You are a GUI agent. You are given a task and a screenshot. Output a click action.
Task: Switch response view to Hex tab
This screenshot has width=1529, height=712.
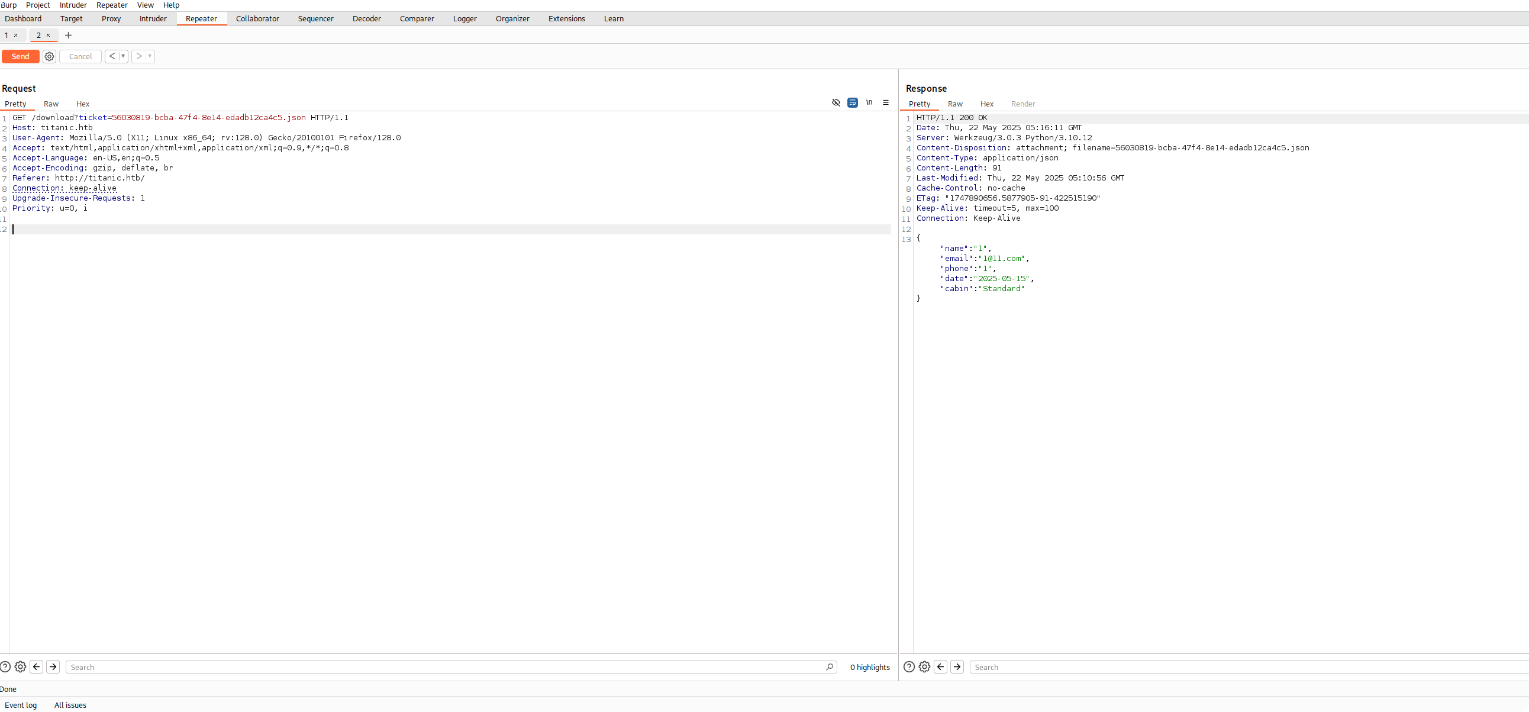tap(986, 104)
